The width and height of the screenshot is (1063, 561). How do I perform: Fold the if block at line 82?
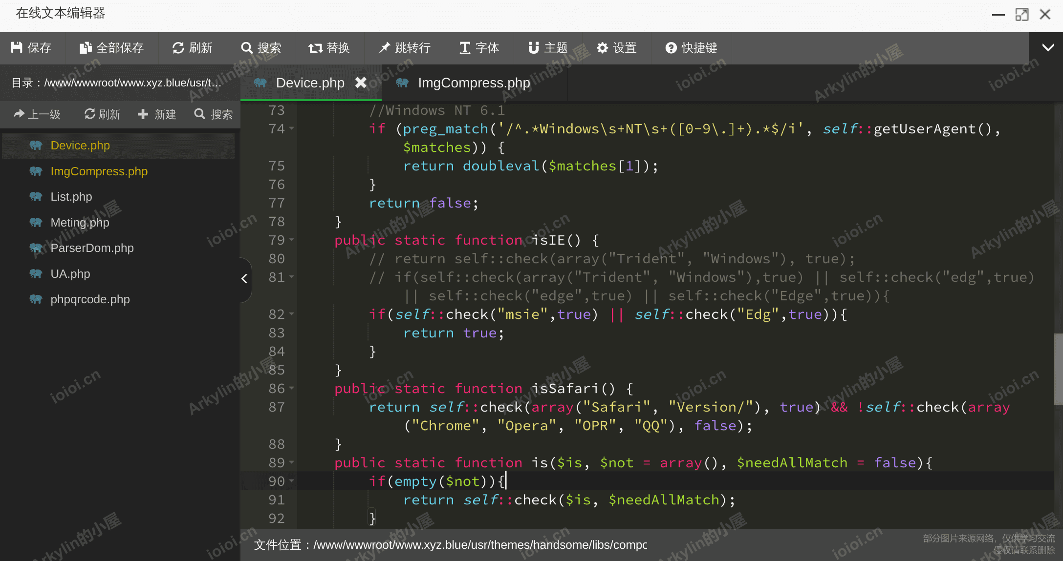292,314
